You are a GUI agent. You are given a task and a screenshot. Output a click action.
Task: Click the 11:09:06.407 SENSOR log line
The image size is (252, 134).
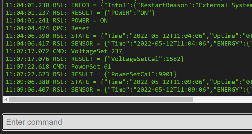click(127, 90)
